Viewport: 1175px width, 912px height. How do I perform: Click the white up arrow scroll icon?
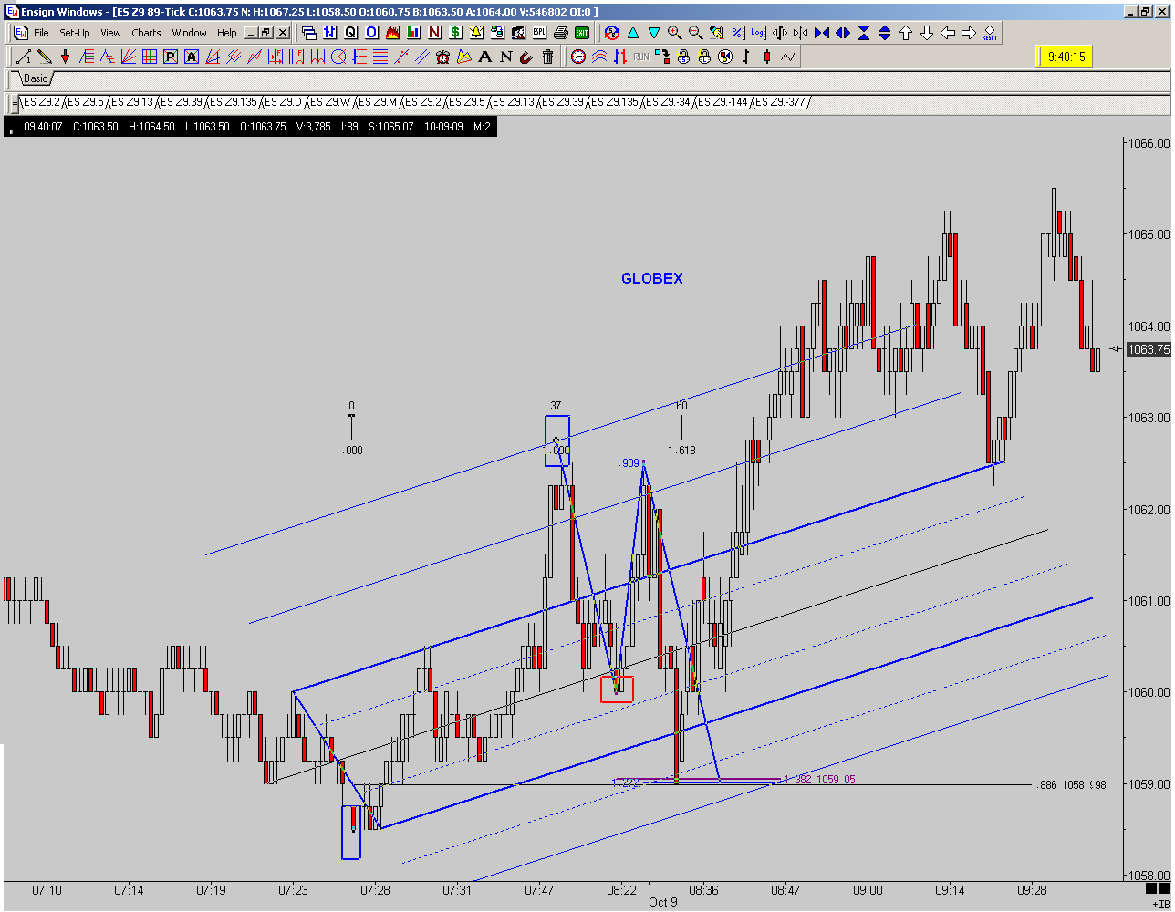[906, 33]
